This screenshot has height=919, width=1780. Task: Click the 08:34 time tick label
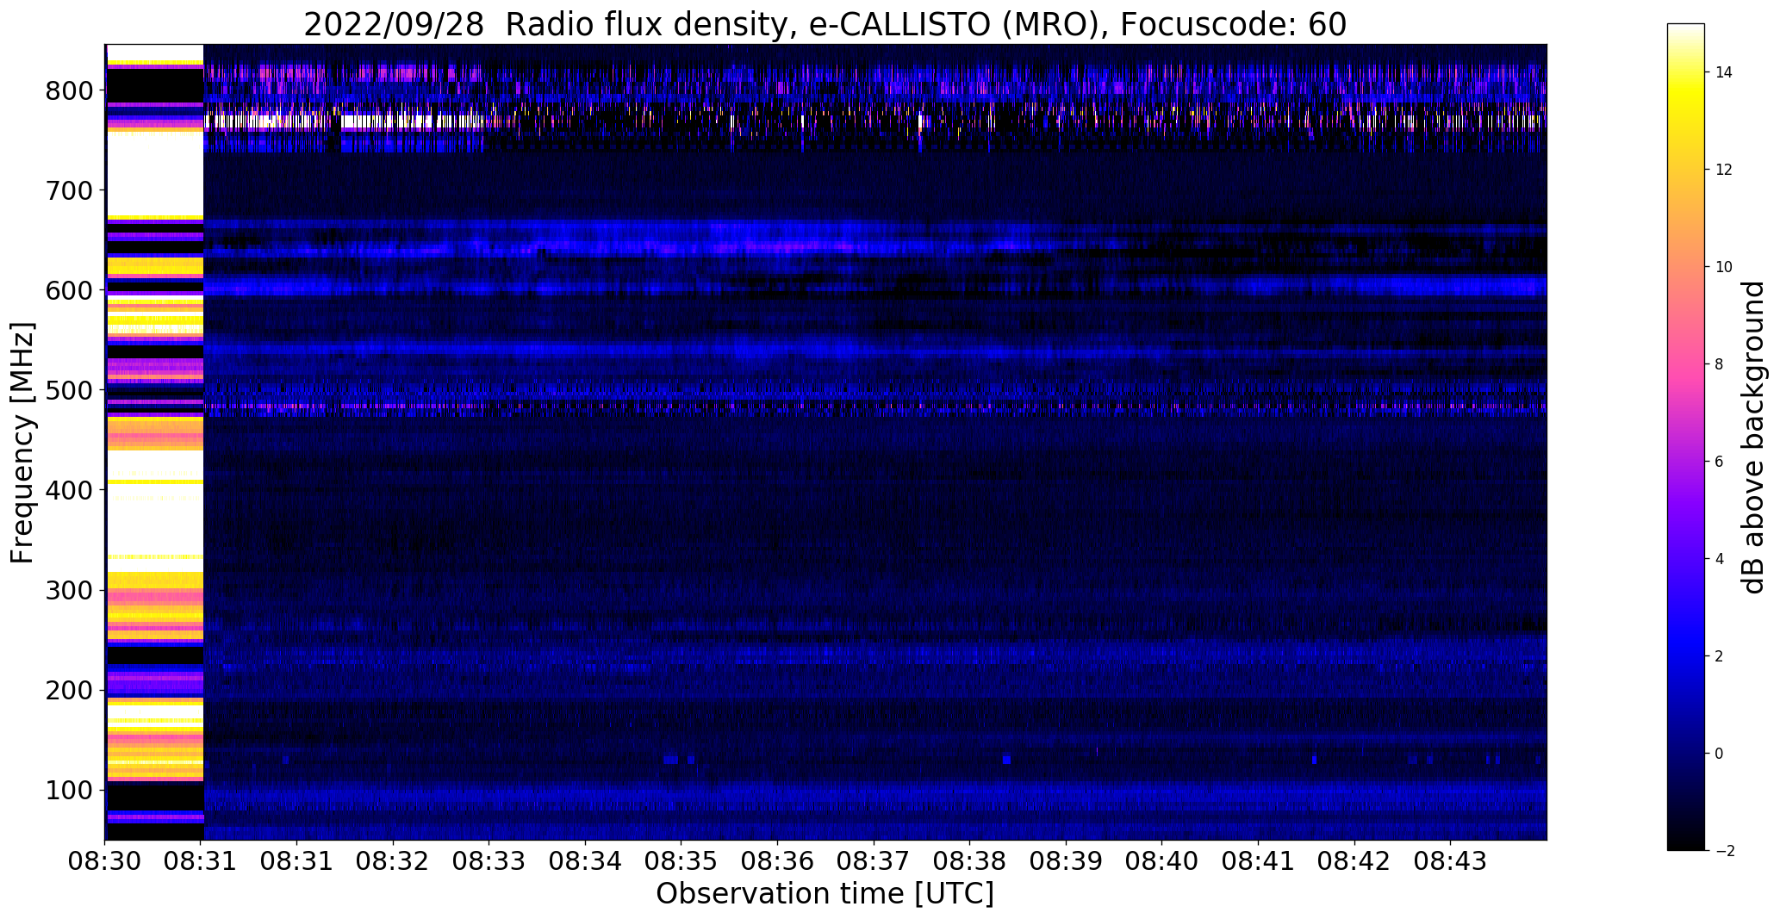point(586,861)
